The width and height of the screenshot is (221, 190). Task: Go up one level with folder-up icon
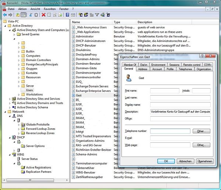[18, 15]
